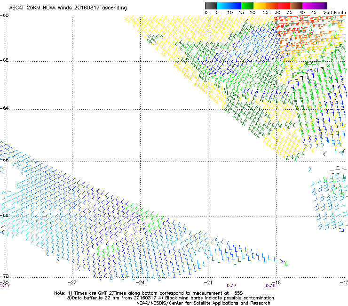Click the blue 10-15 knots color swatch

tap(235, 6)
